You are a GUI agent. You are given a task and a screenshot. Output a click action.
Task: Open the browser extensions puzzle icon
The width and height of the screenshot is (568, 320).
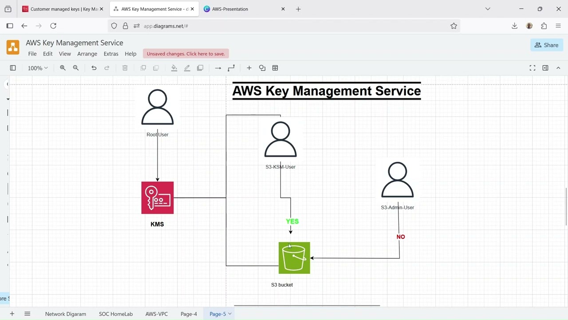(x=544, y=26)
